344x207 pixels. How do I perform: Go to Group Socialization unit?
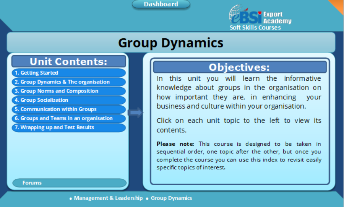tap(69, 100)
